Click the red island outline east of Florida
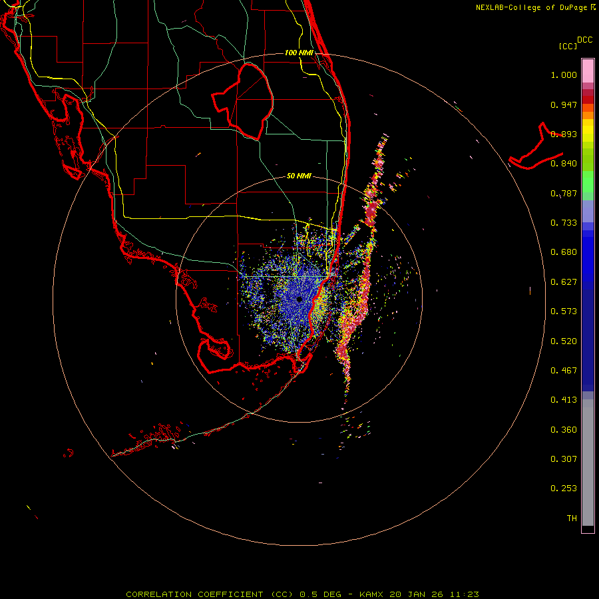 click(536, 147)
